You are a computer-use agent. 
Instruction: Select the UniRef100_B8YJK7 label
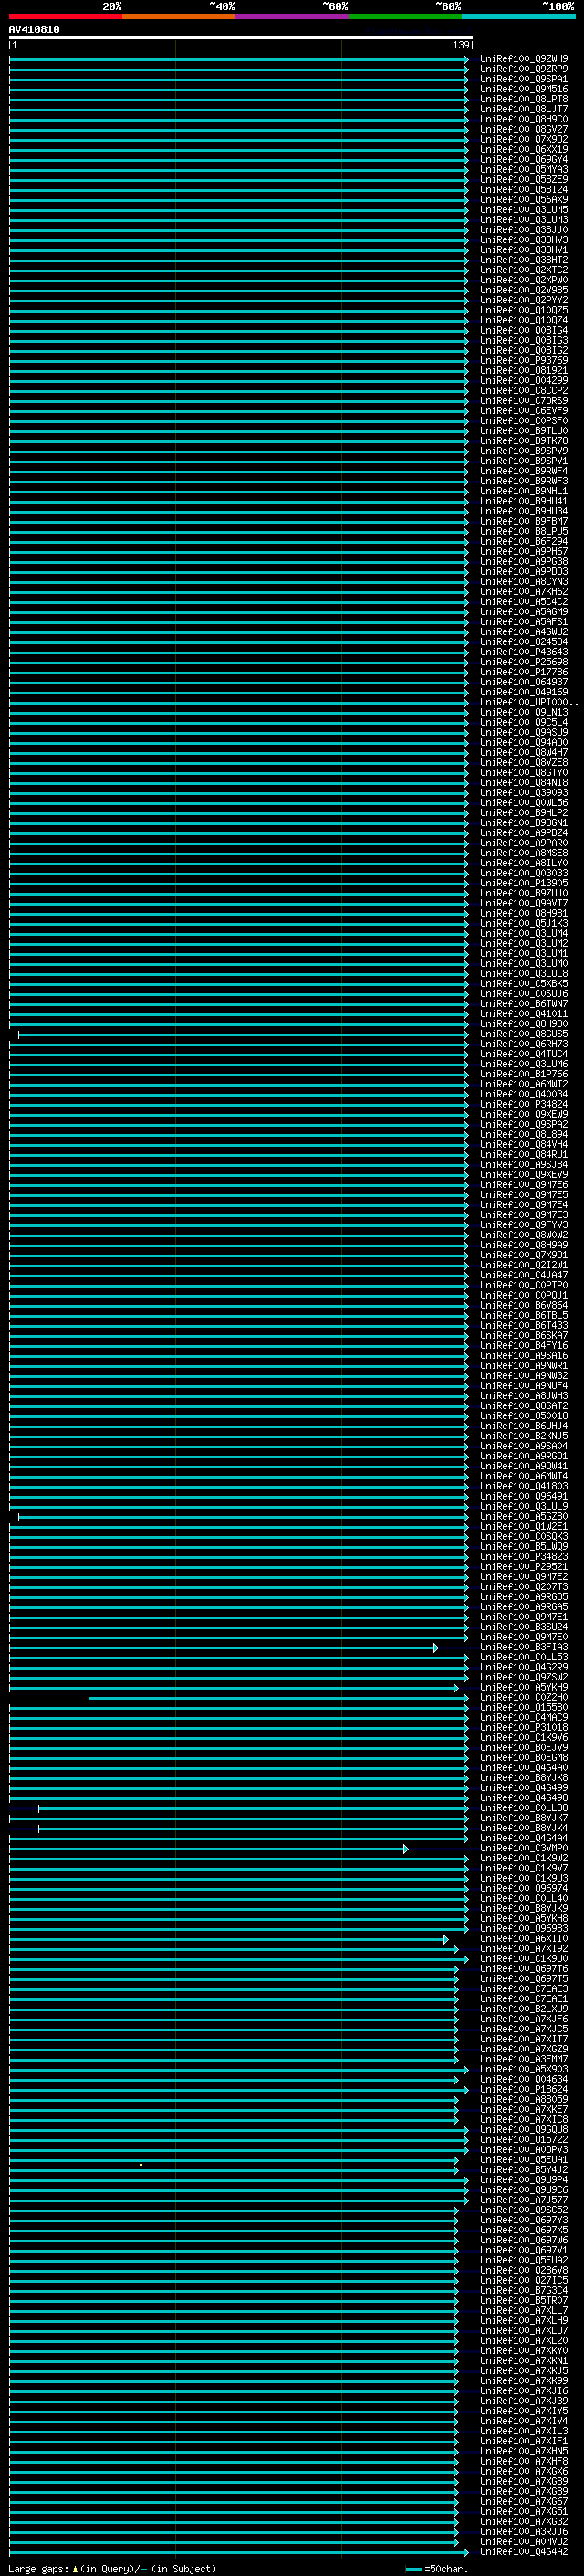(524, 1819)
